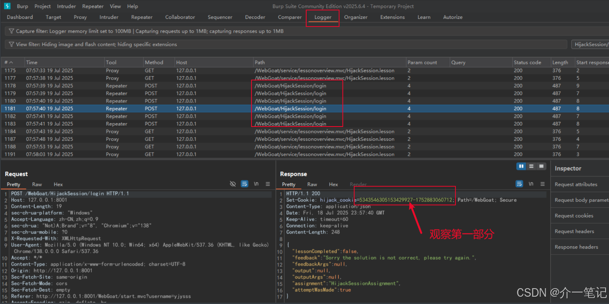Select top-bottom split layout icon
This screenshot has width=609, height=304.
tap(531, 166)
